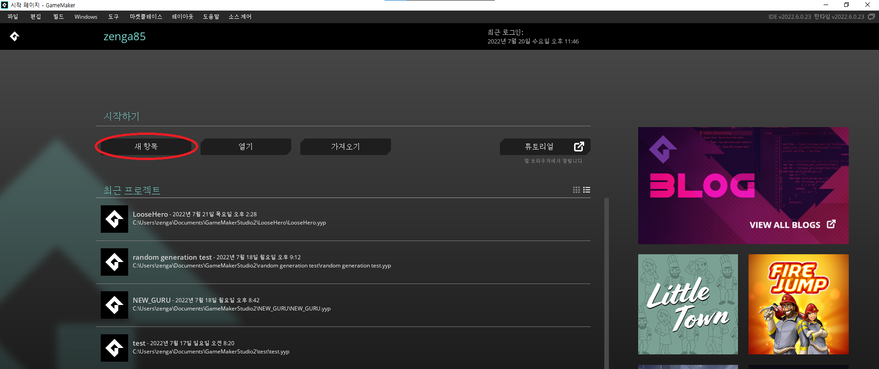Viewport: 879px width, 369px height.
Task: Open the 도구 menu
Action: [114, 16]
